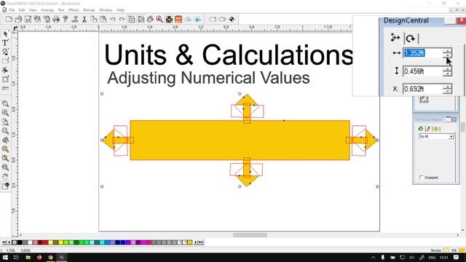
Task: Copy selection using toolbar copy icon
Action: pyautogui.click(x=94, y=20)
